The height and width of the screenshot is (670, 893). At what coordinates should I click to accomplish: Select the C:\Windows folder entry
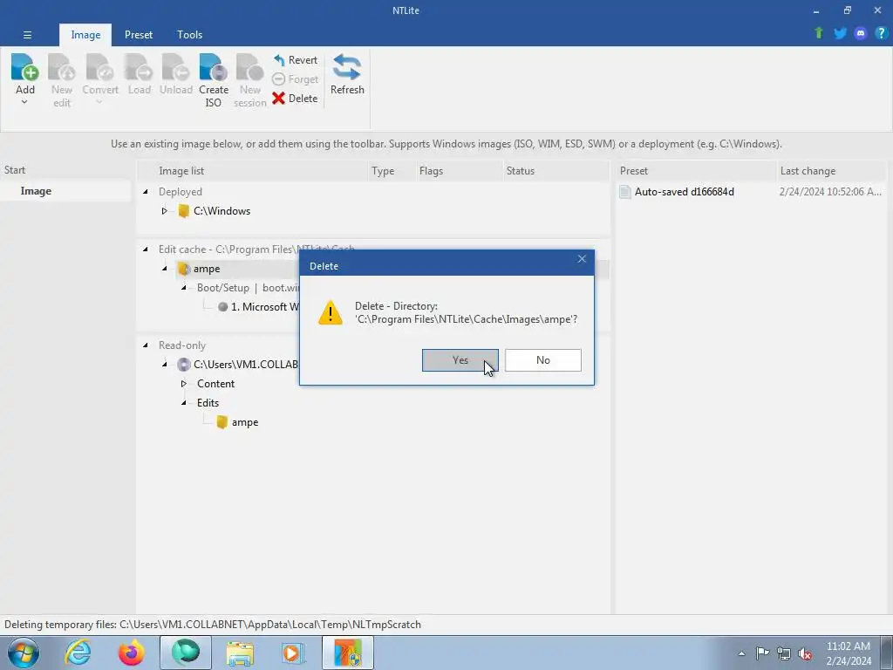coord(222,211)
